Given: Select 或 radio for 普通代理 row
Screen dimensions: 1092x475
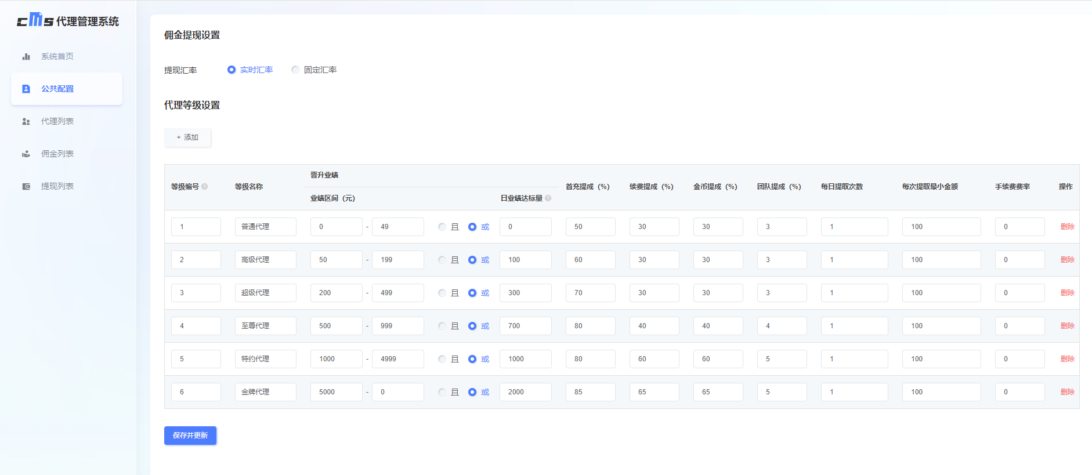Looking at the screenshot, I should pos(479,227).
